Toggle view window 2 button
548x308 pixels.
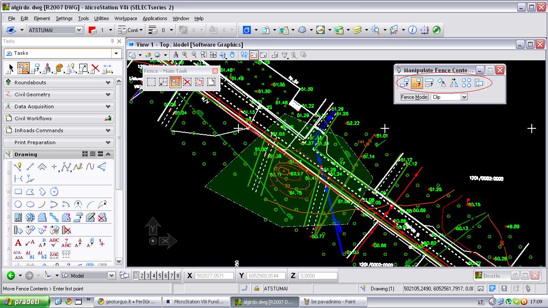[x=142, y=276]
